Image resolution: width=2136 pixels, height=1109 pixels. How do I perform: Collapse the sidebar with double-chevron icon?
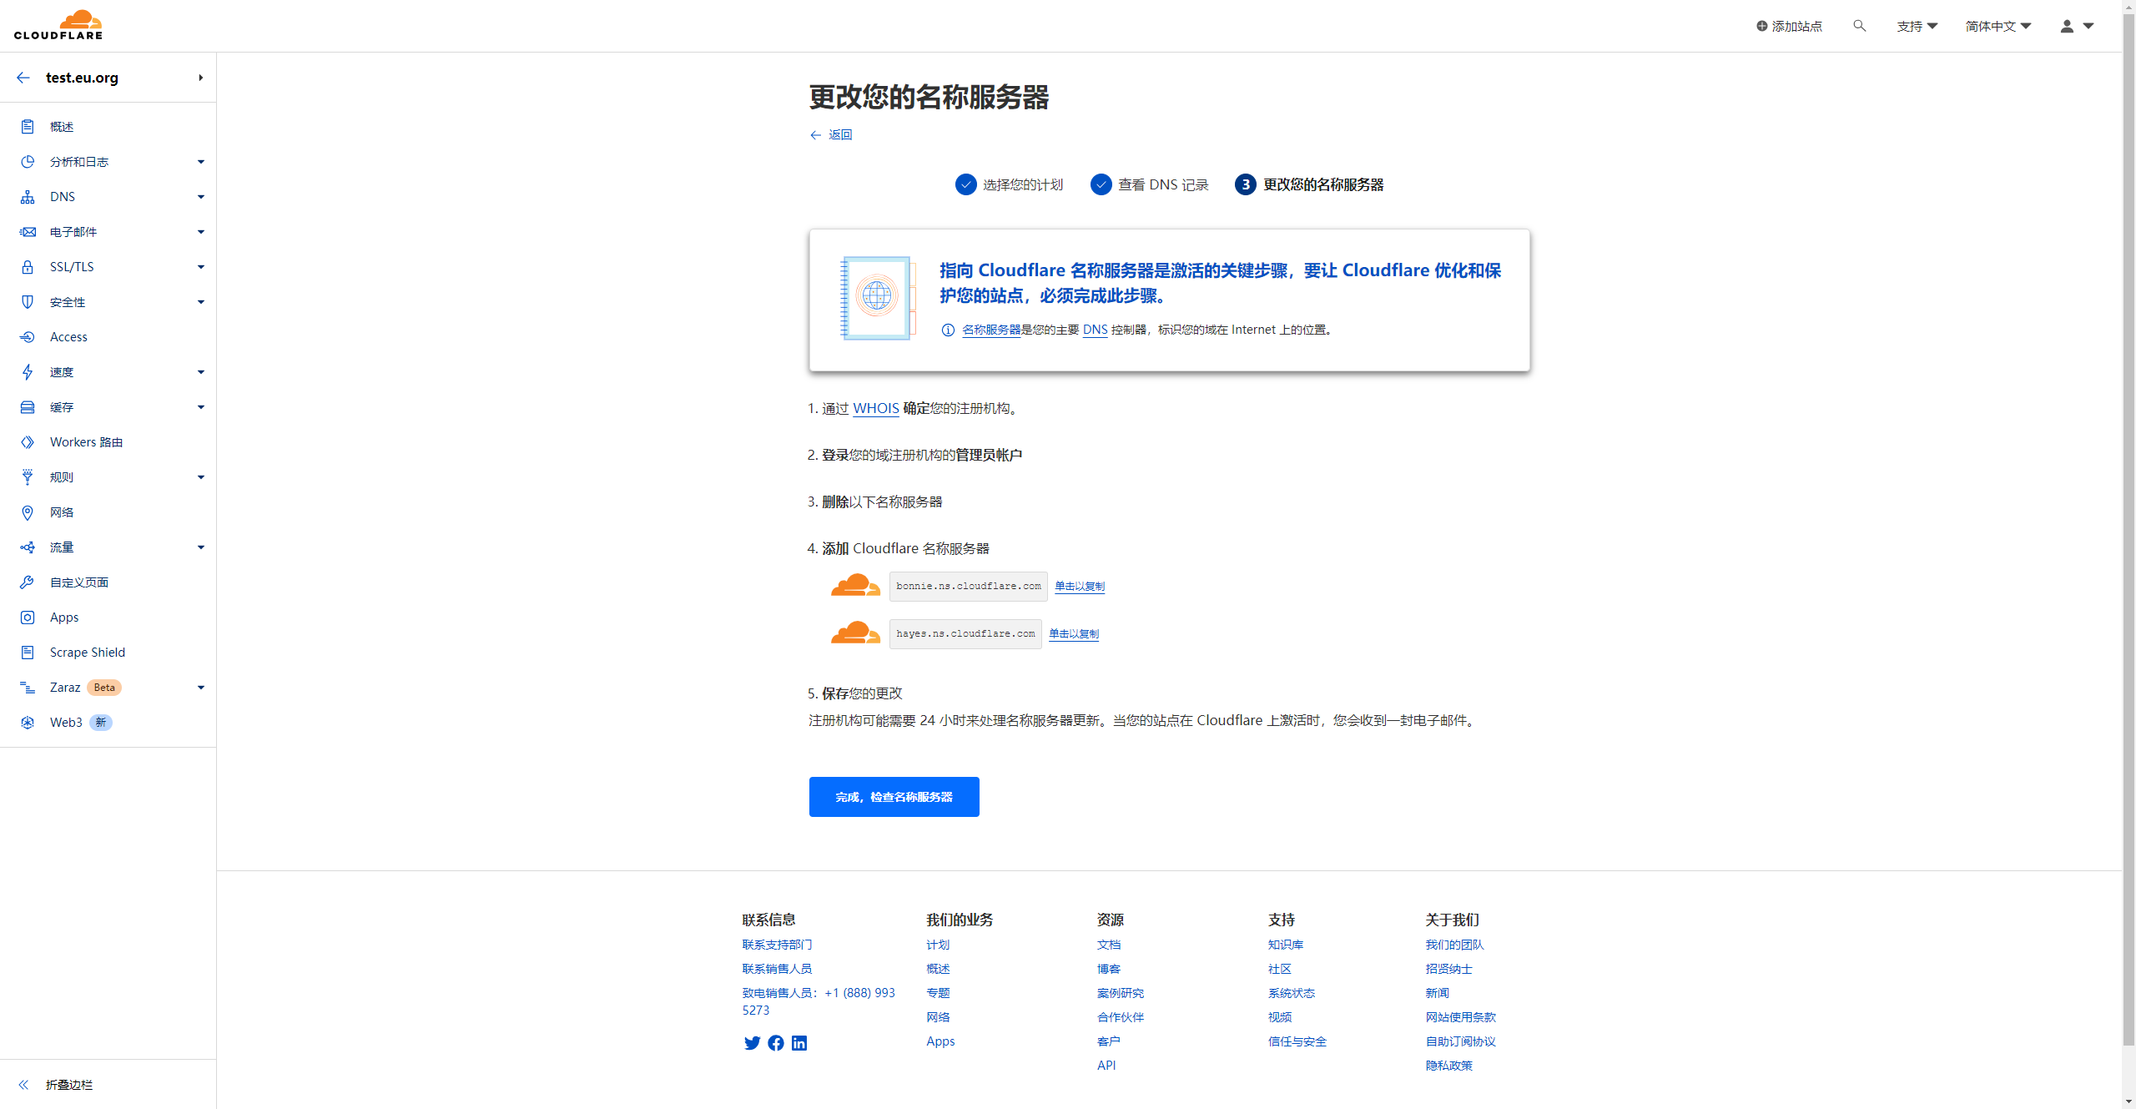point(23,1085)
